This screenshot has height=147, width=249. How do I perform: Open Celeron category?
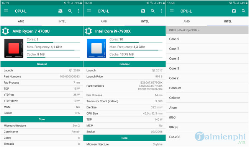[207, 98]
